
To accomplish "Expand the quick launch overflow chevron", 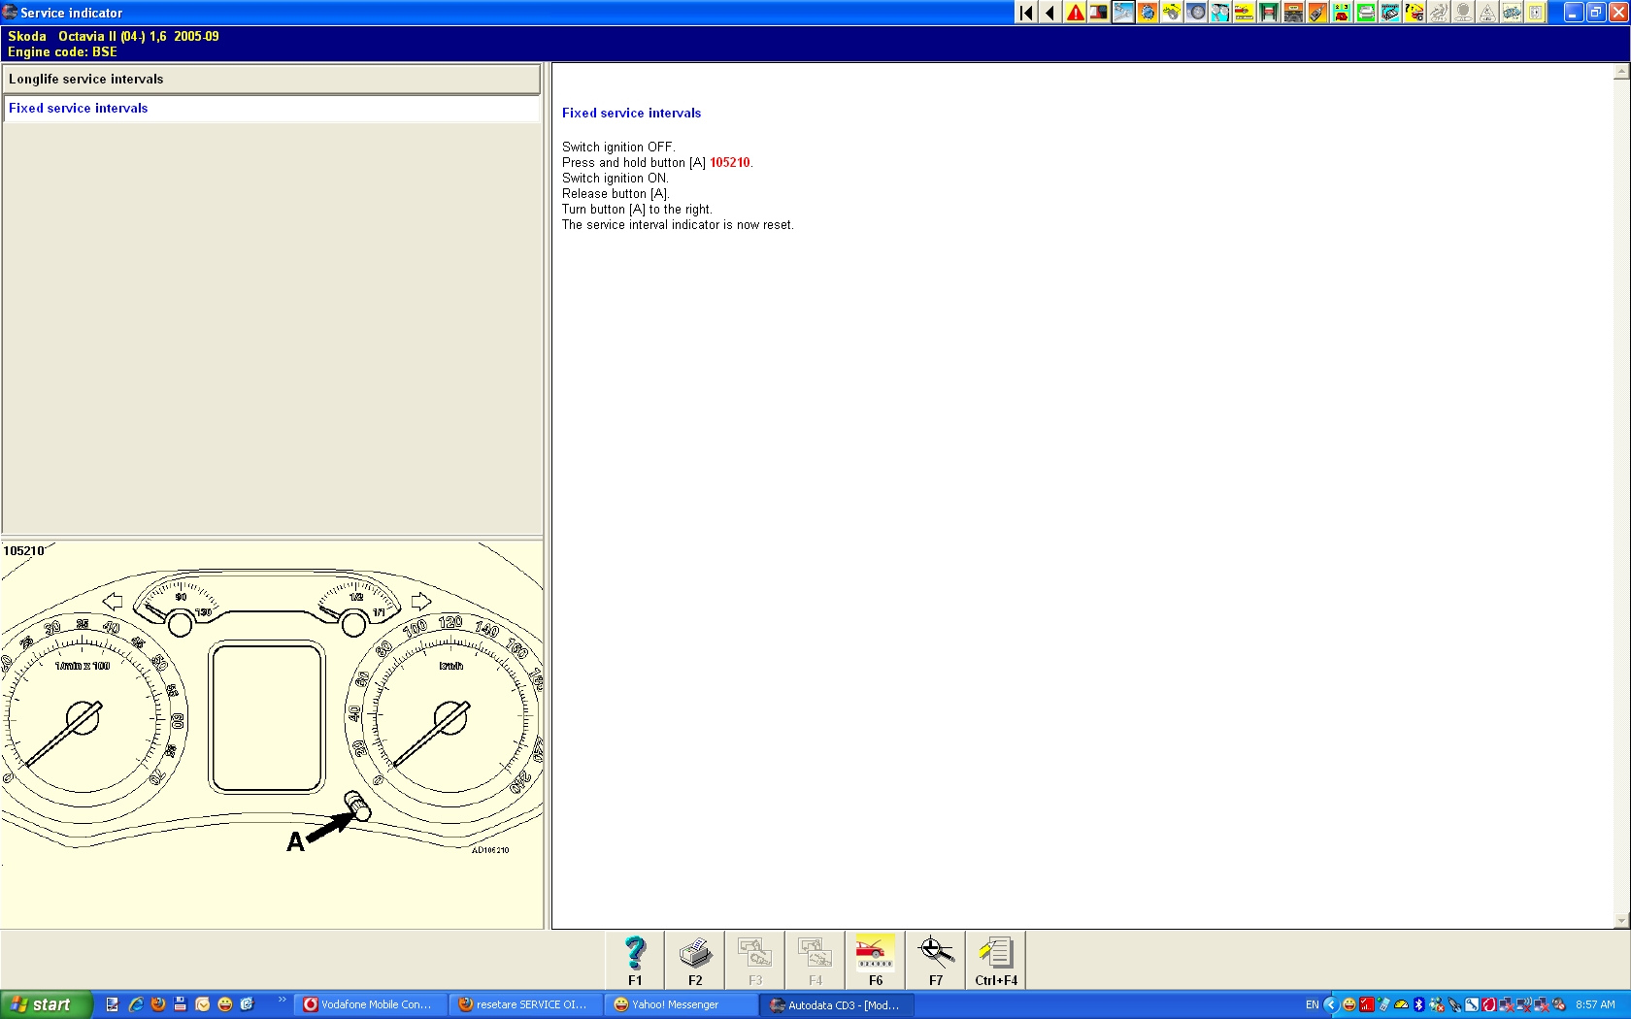I will coord(283,1000).
